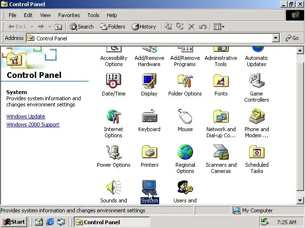The width and height of the screenshot is (305, 228).
Task: Open the File menu
Action: [12, 15]
